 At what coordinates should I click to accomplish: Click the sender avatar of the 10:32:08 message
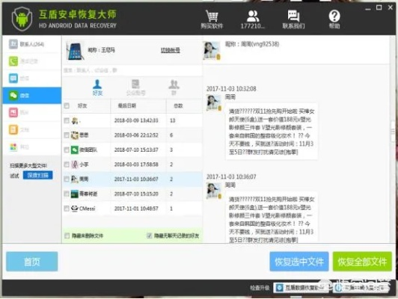(x=213, y=102)
